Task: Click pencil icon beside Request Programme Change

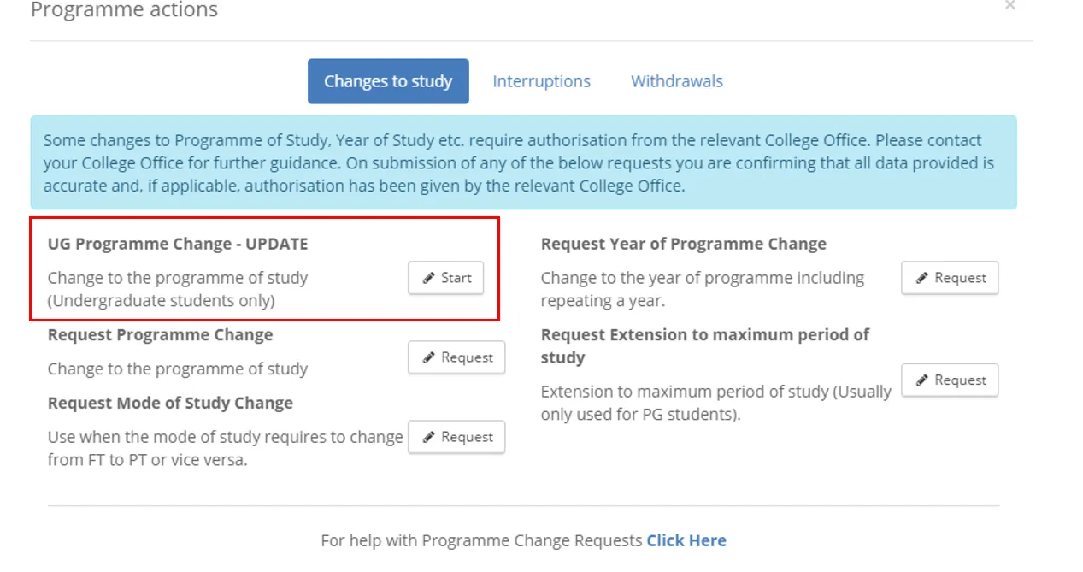Action: click(428, 357)
